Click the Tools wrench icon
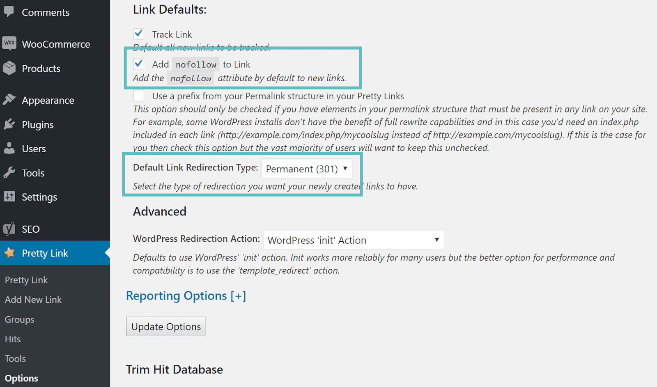The image size is (657, 387). click(9, 172)
